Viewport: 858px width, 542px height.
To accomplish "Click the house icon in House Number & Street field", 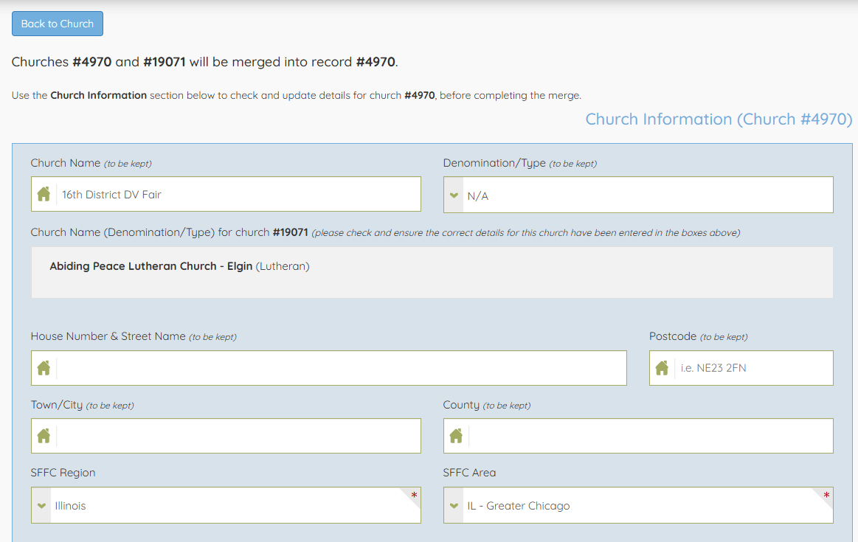I will pos(44,368).
